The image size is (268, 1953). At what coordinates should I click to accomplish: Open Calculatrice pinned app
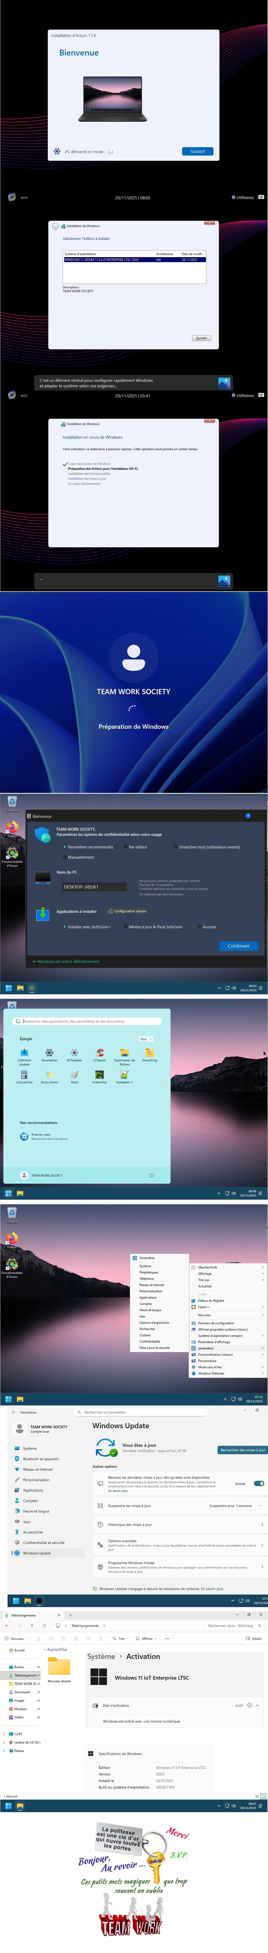24,1077
